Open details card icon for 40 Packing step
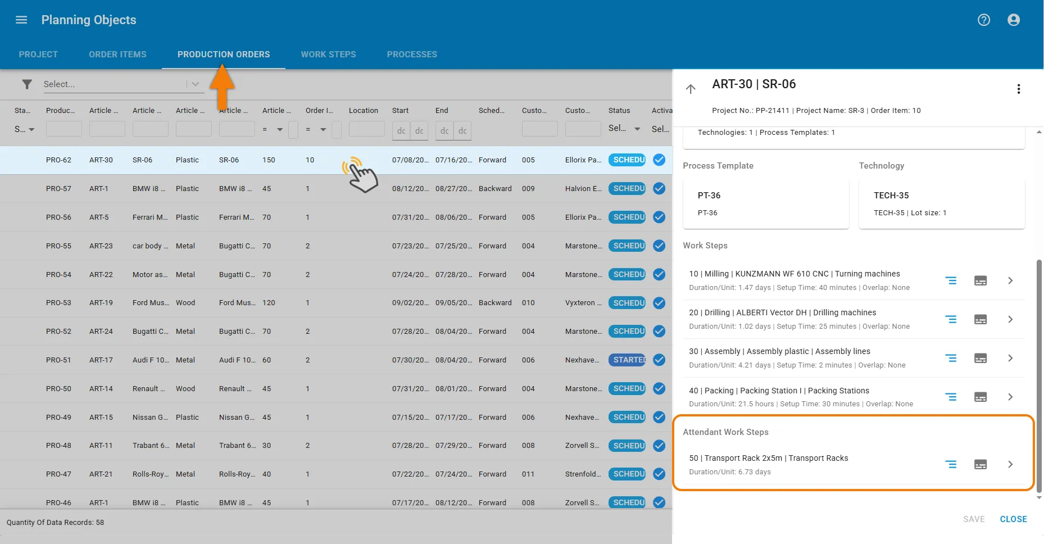This screenshot has width=1044, height=544. click(x=981, y=397)
